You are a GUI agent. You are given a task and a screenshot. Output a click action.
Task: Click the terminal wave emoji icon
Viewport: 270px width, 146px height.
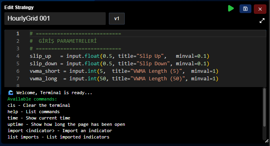coord(11,93)
